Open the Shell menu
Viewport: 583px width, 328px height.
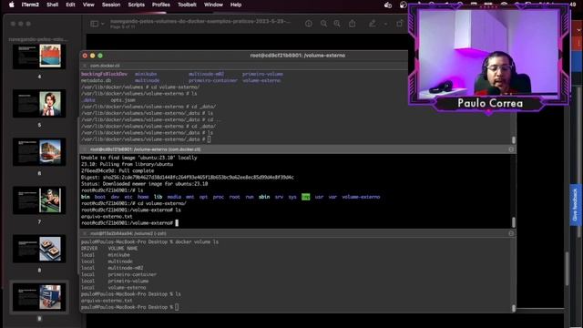tap(53, 5)
